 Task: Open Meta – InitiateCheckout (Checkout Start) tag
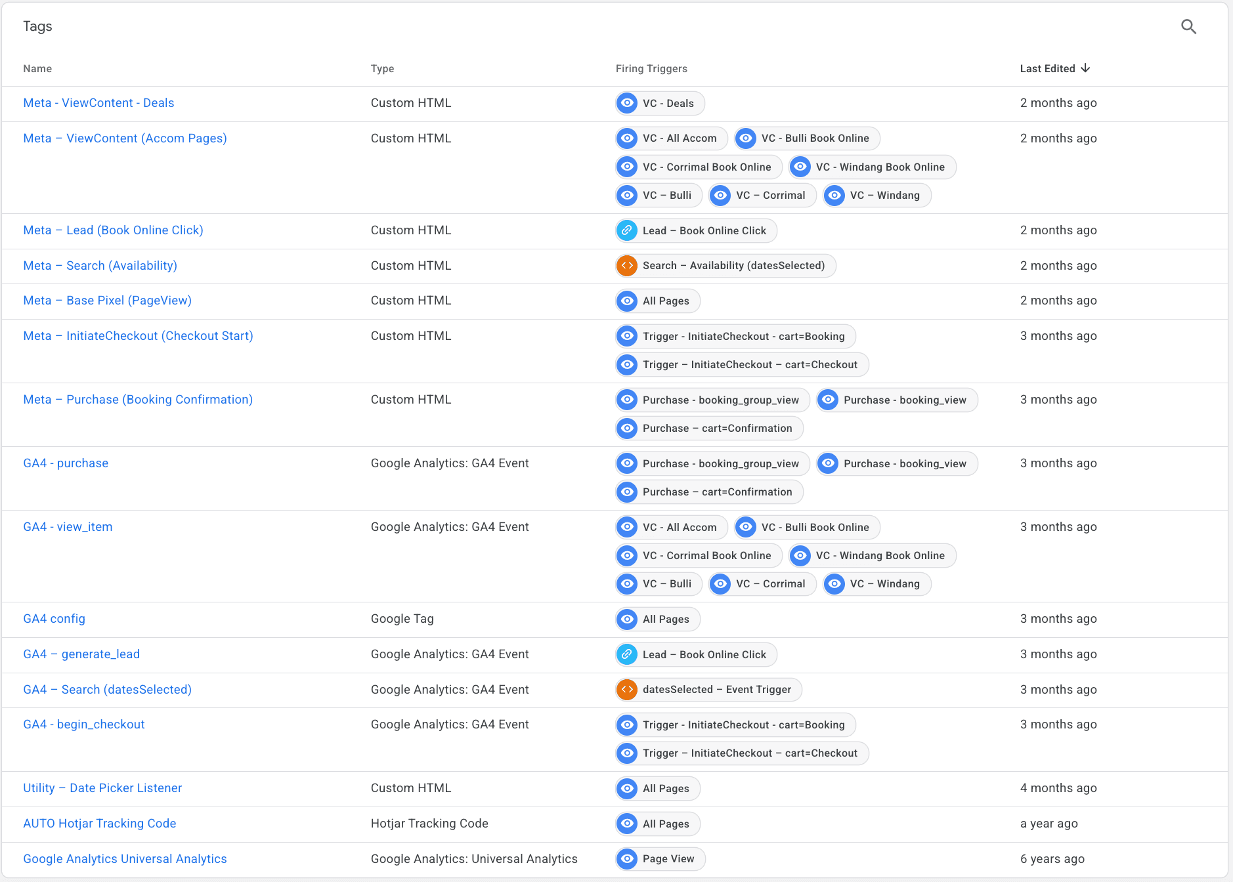click(x=138, y=336)
